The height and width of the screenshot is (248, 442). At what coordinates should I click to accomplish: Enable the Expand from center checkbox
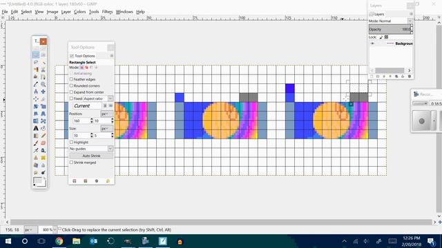click(71, 92)
